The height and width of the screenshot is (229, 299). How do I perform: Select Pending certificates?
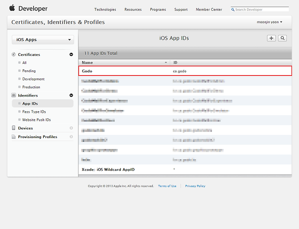coord(29,71)
